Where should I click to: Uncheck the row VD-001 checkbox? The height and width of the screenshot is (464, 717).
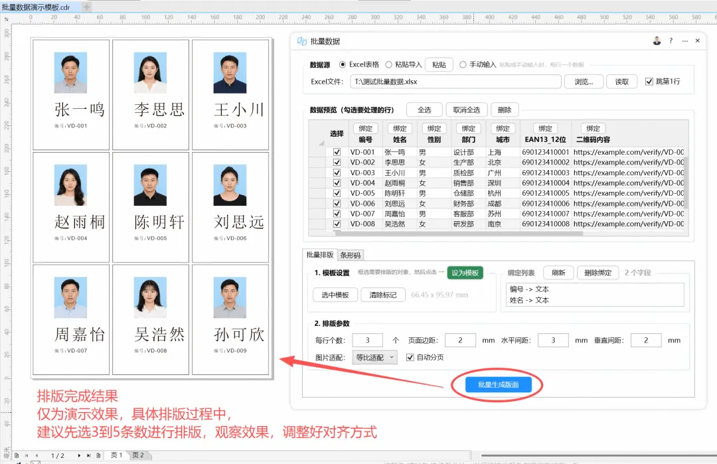(x=337, y=152)
